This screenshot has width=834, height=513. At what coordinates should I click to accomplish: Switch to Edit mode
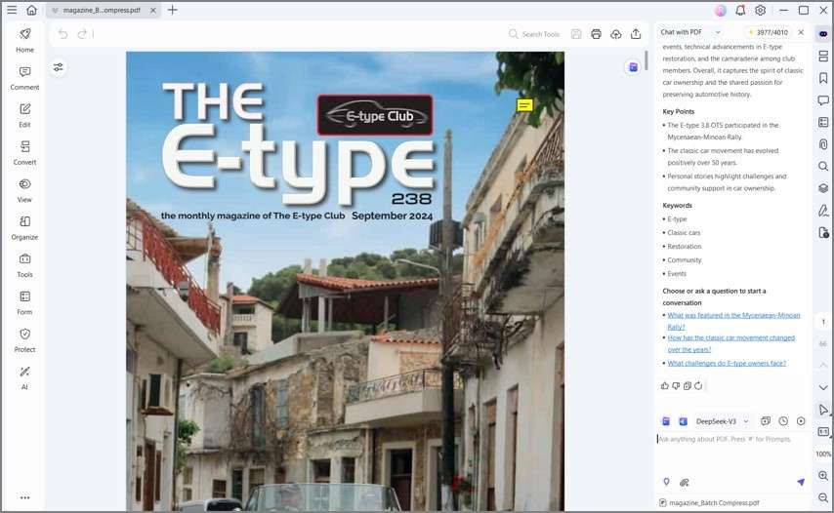pyautogui.click(x=24, y=115)
